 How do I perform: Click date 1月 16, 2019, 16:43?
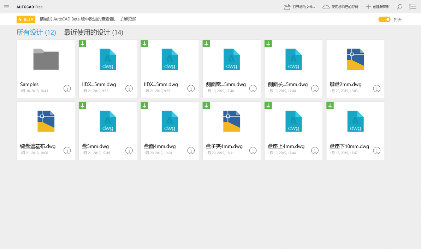pyautogui.click(x=34, y=91)
